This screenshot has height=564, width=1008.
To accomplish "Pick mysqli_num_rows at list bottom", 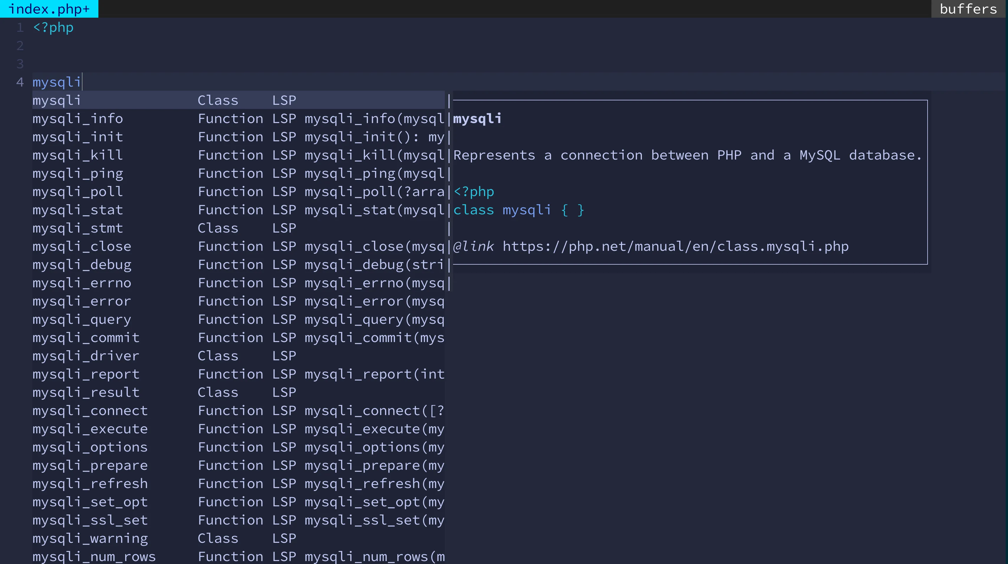I will click(x=94, y=557).
